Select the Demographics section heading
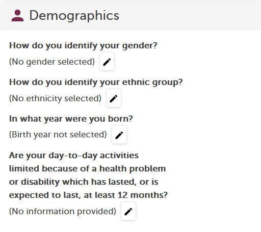This screenshot has height=232, width=261. click(74, 16)
